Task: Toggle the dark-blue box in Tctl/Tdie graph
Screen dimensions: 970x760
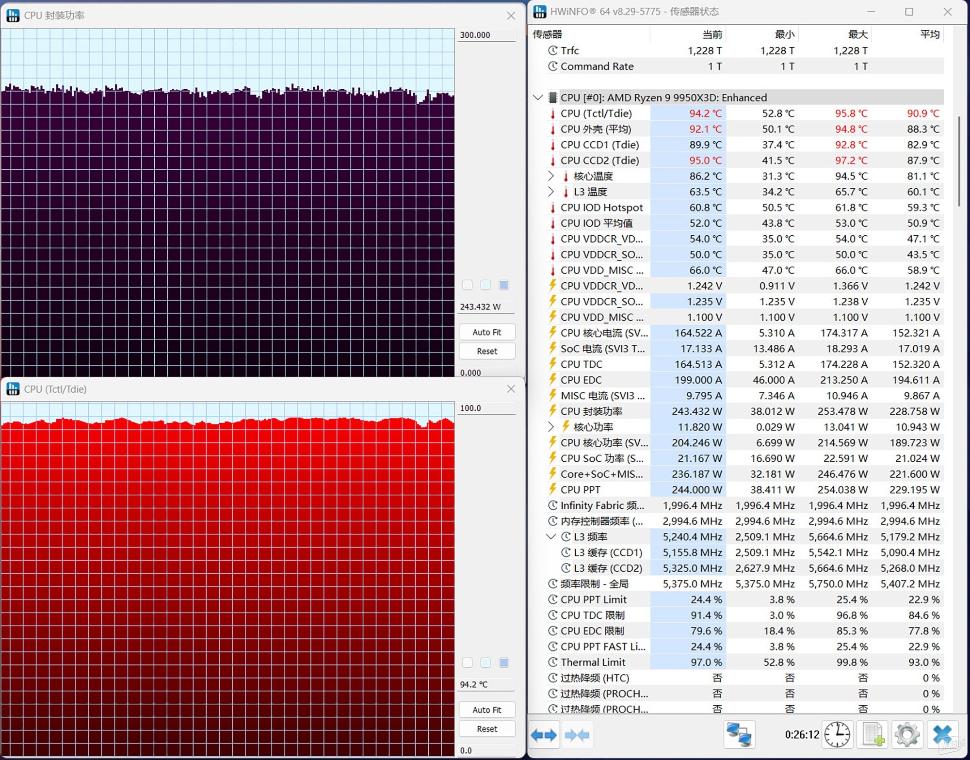Action: tap(504, 663)
